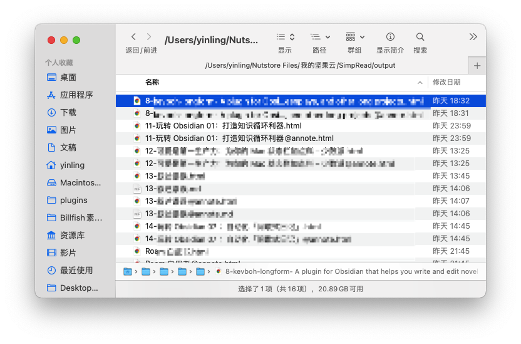
Task: Click the 搜索 magnifier icon
Action: [x=420, y=36]
